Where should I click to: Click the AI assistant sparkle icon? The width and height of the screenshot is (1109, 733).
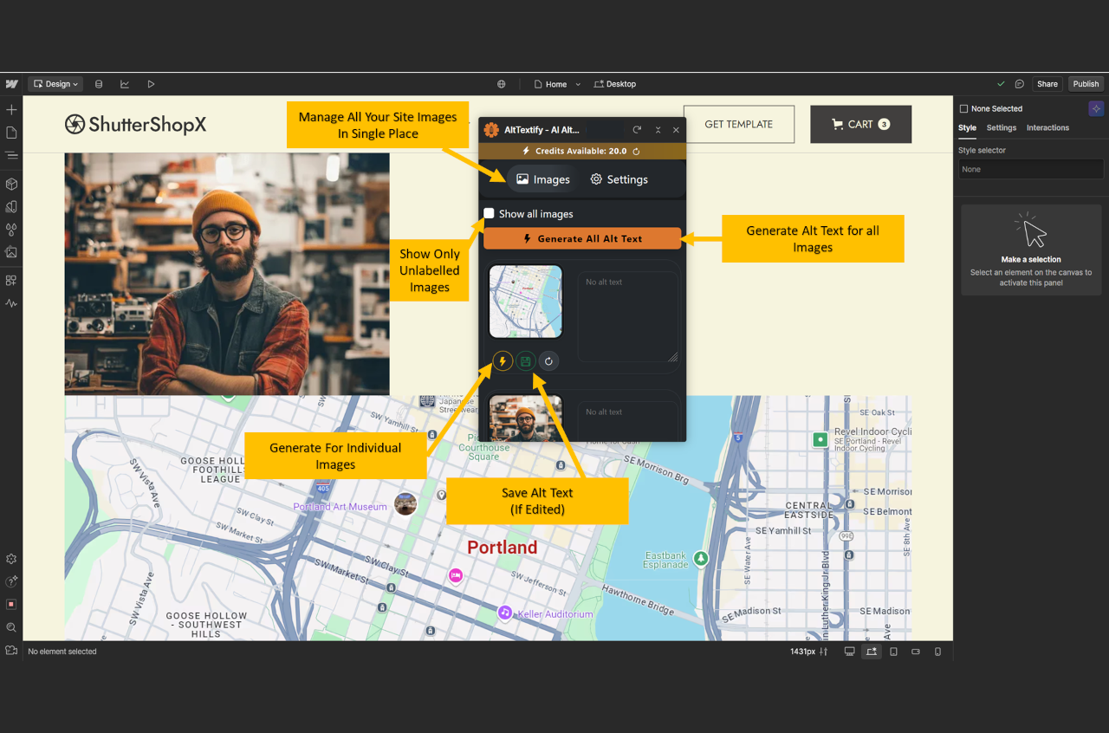(x=1096, y=108)
